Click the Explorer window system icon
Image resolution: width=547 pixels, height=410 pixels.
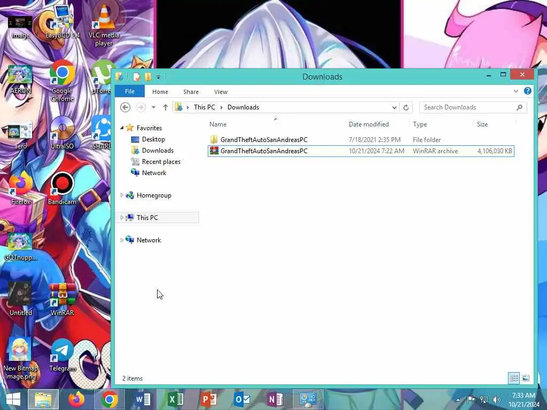[119, 76]
